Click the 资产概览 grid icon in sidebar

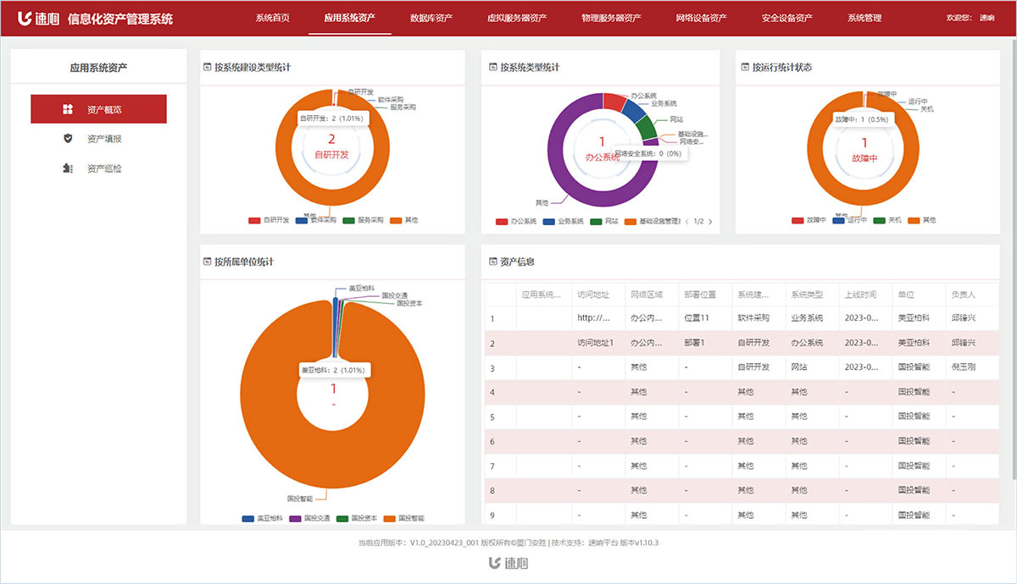[68, 109]
